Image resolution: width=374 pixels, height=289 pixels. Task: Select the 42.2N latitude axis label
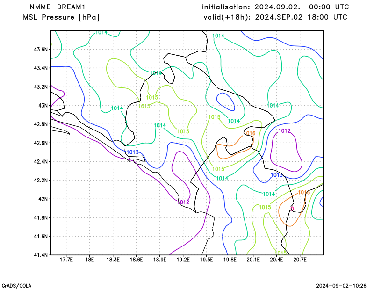[x=41, y=180]
